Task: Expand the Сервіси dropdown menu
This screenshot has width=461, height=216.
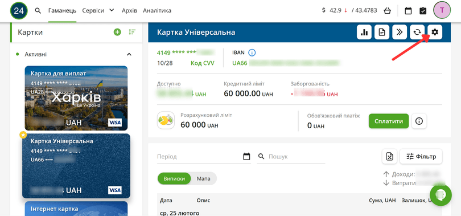Action: click(98, 11)
